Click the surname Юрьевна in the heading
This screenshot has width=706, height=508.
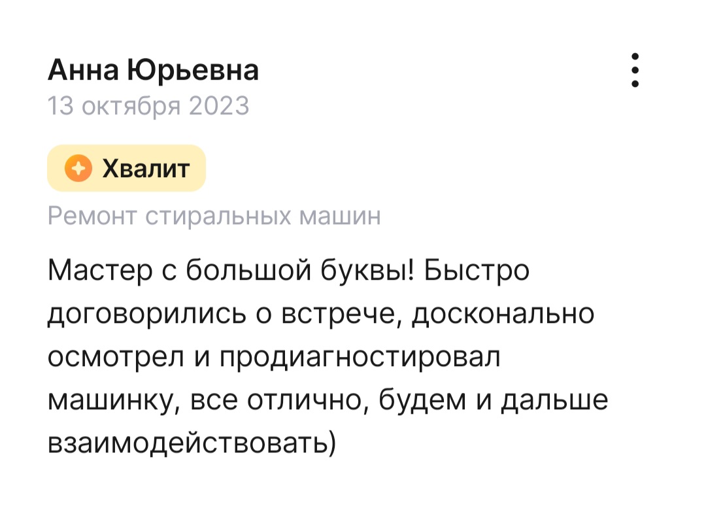click(x=193, y=71)
